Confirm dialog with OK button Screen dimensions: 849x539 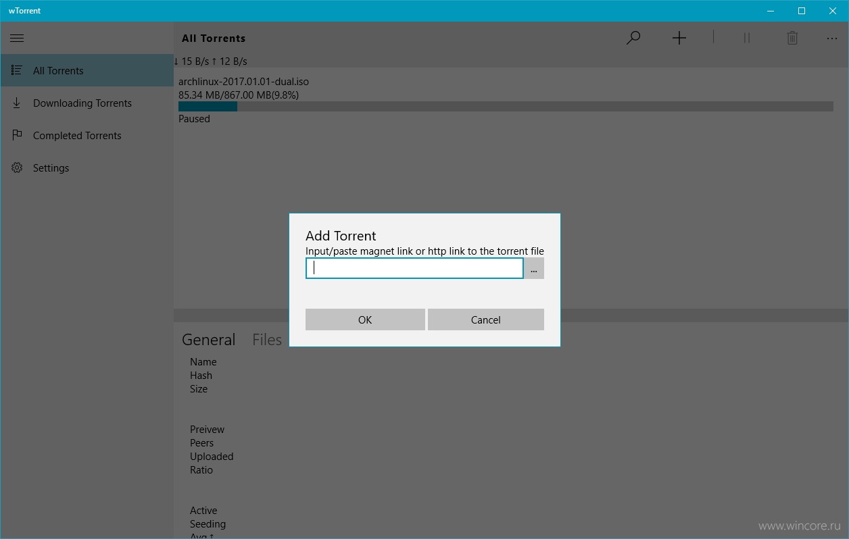(x=365, y=319)
